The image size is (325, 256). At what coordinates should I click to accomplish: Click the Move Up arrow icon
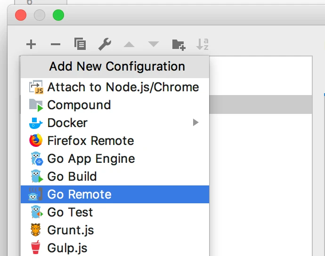(129, 44)
